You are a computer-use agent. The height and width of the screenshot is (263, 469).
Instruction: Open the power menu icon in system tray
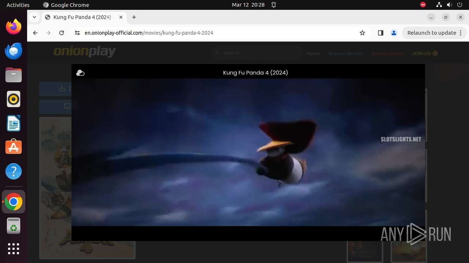point(460,5)
